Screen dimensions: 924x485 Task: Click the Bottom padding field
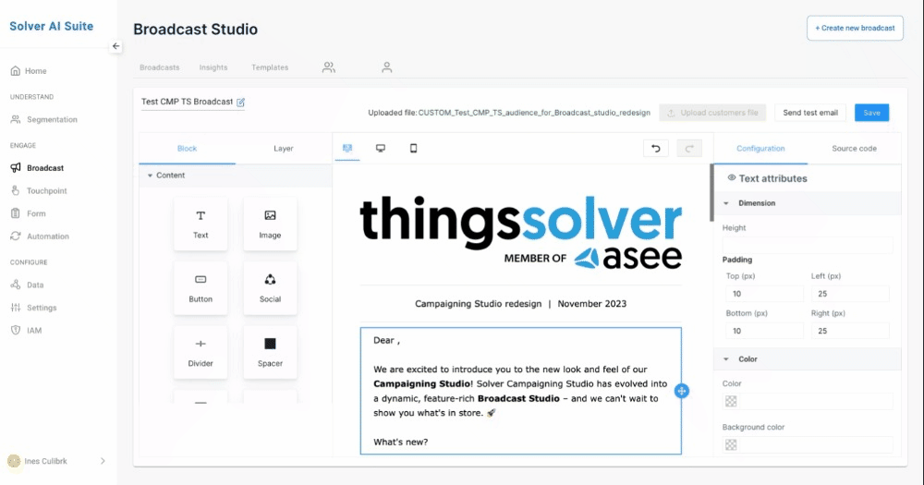764,331
